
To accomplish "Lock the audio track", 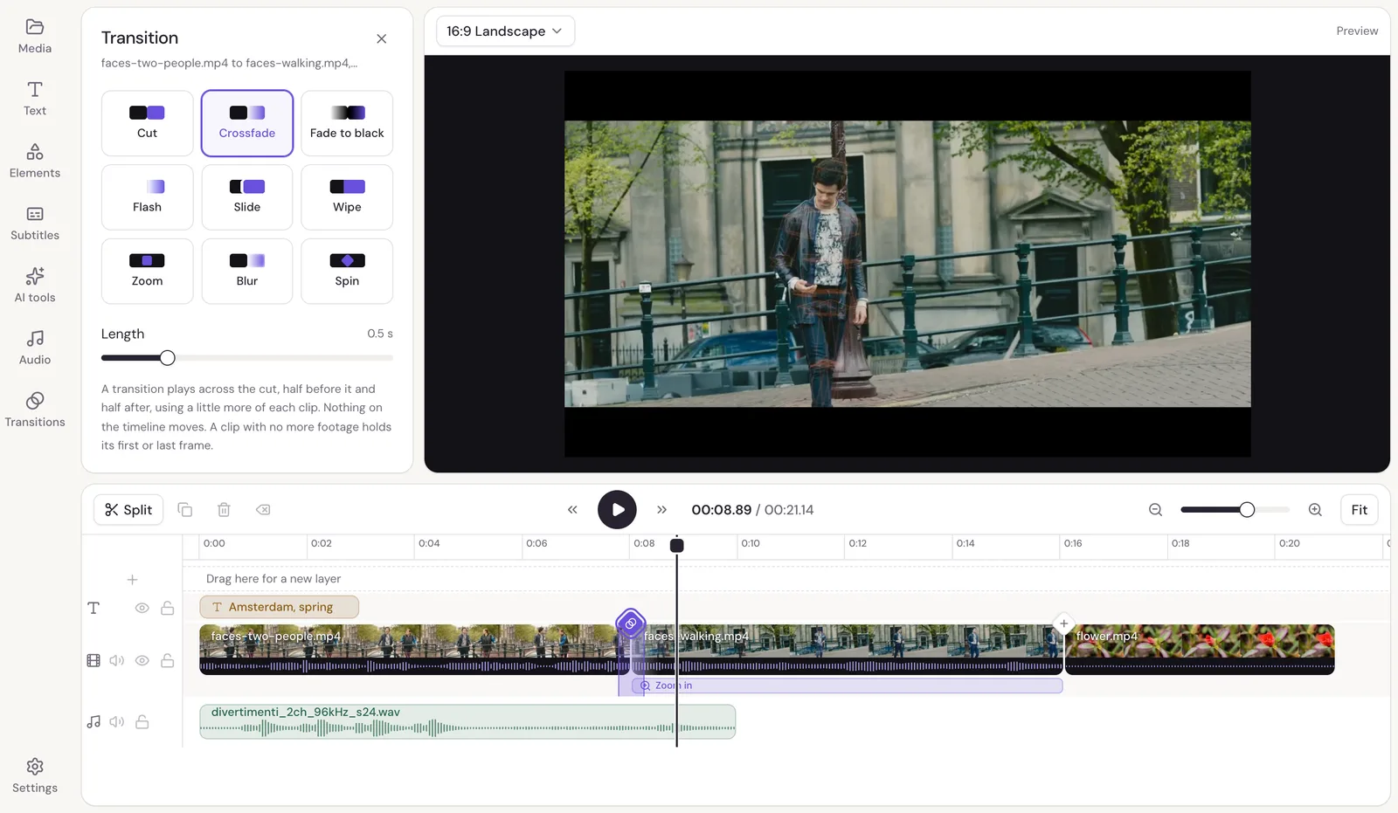I will coord(142,722).
